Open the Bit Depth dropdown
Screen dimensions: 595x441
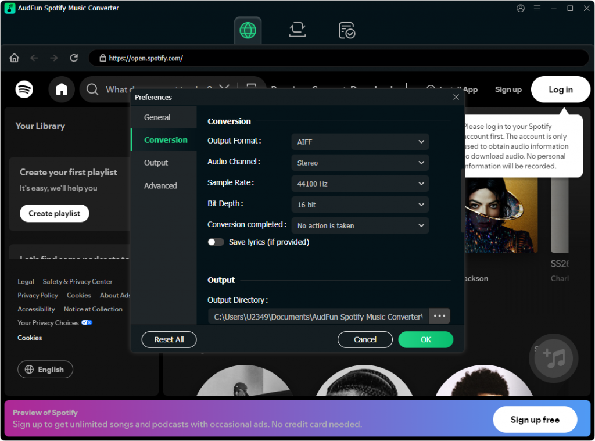[x=360, y=205]
